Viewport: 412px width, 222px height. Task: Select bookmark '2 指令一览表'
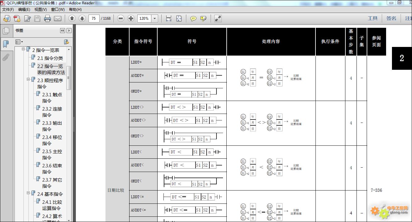coord(46,50)
